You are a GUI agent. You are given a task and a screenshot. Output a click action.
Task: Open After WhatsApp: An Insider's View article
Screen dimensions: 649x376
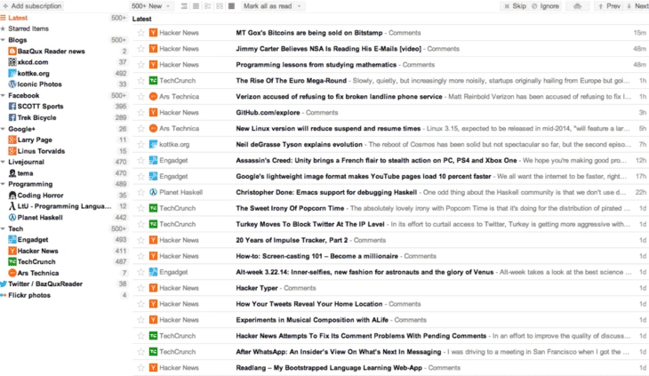(339, 352)
